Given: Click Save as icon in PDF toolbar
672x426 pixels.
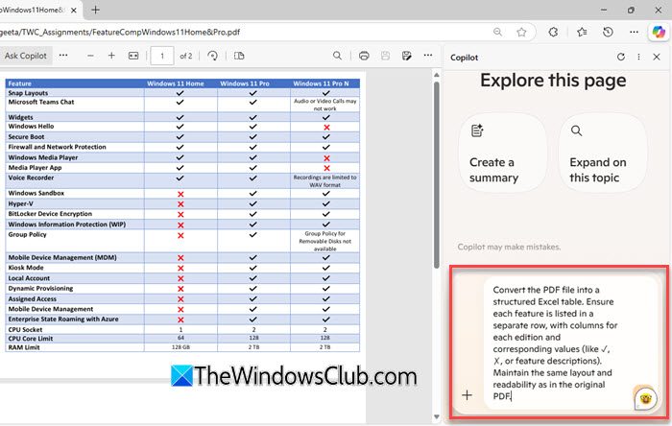Looking at the screenshot, I should click(x=407, y=56).
